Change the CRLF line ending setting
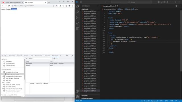 coord(167,101)
